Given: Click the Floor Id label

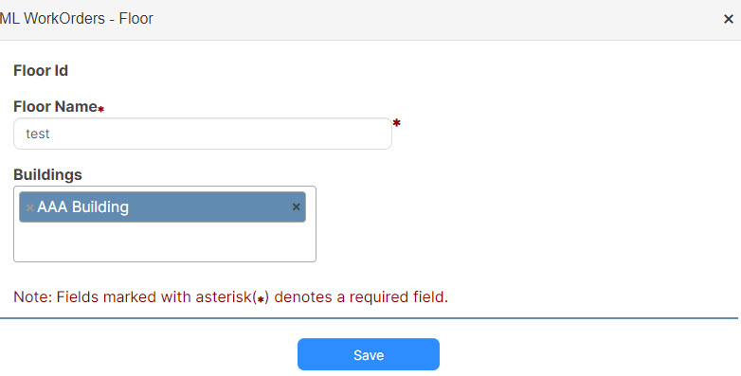Looking at the screenshot, I should click(41, 70).
